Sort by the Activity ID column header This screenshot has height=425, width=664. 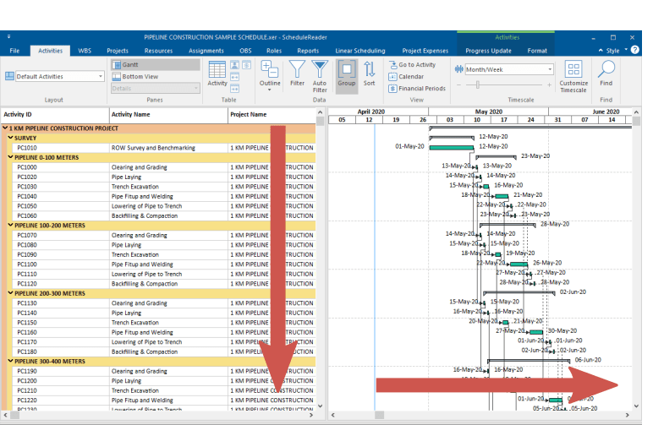coord(55,115)
